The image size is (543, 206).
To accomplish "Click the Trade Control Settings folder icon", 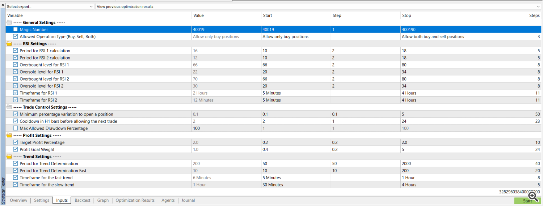I will click(x=9, y=107).
